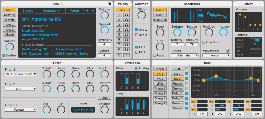Select FM oscillator mode
265x119 pixels.
click(x=201, y=21)
